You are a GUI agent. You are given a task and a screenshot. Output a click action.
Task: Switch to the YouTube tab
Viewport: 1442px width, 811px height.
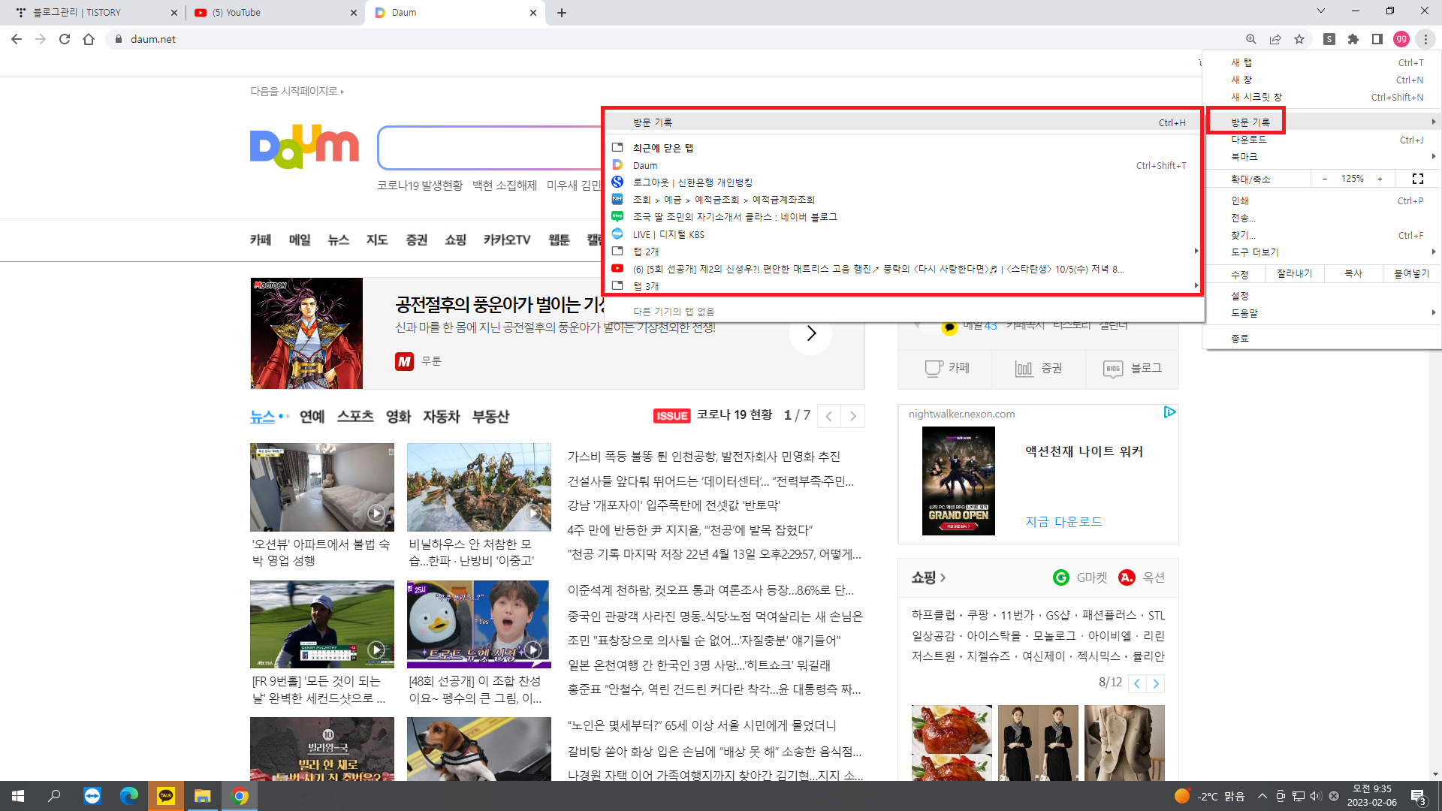(x=274, y=13)
